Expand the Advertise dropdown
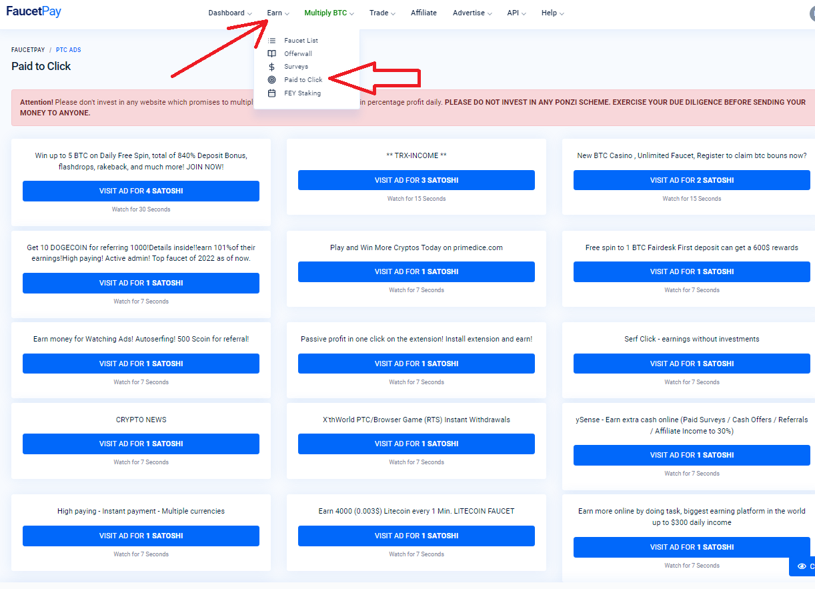815x589 pixels. 472,13
